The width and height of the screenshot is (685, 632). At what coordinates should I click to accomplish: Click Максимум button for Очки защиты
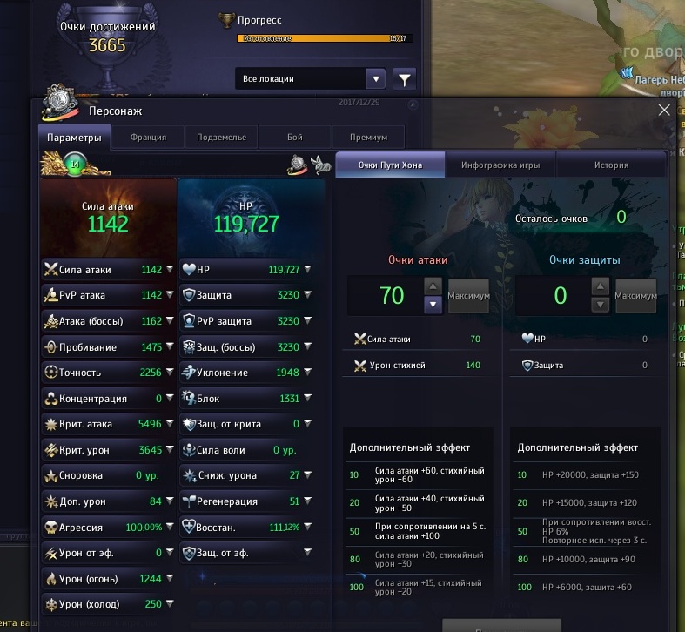click(x=635, y=296)
